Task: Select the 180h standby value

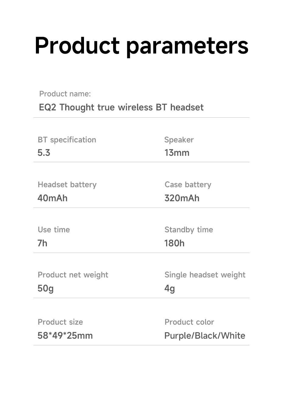Action: pos(174,243)
